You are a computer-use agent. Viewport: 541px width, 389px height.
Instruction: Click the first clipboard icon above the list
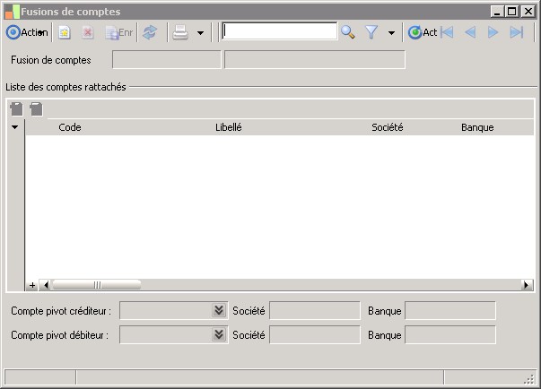point(16,108)
